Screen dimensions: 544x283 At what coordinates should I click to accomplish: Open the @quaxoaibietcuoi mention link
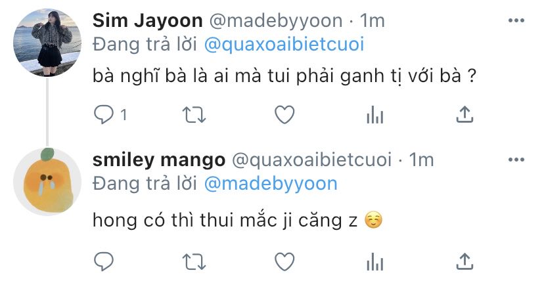(284, 45)
